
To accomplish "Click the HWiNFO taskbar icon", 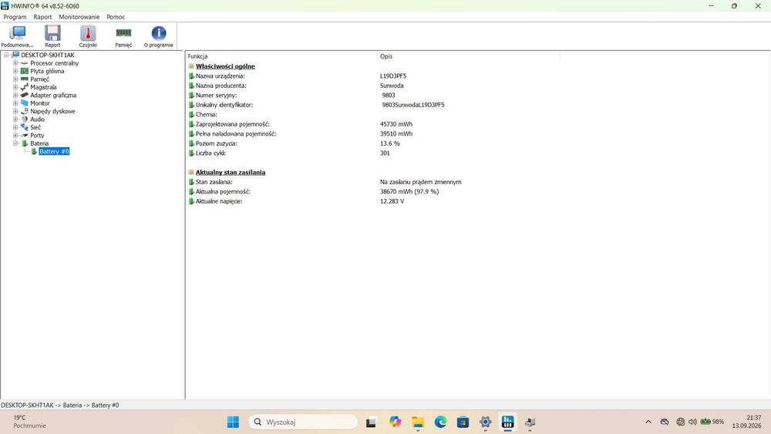I will coord(508,422).
